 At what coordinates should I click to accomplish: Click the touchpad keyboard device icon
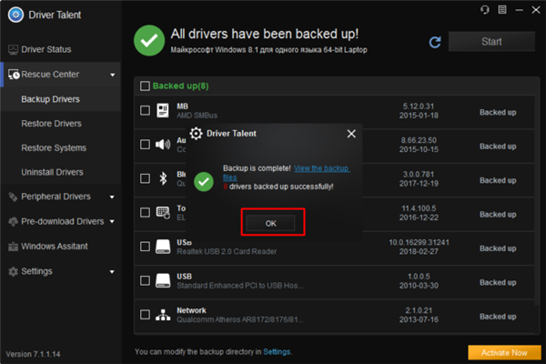(163, 212)
